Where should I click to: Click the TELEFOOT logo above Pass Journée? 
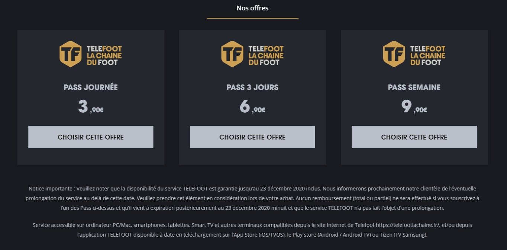[x=91, y=54]
